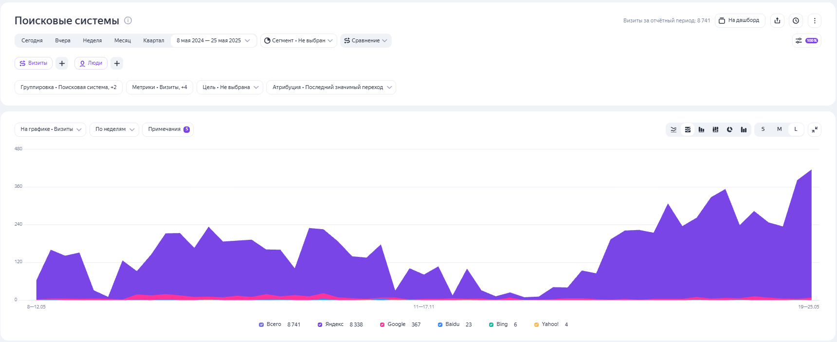Click the export report icon
The height and width of the screenshot is (342, 837).
[x=777, y=20]
